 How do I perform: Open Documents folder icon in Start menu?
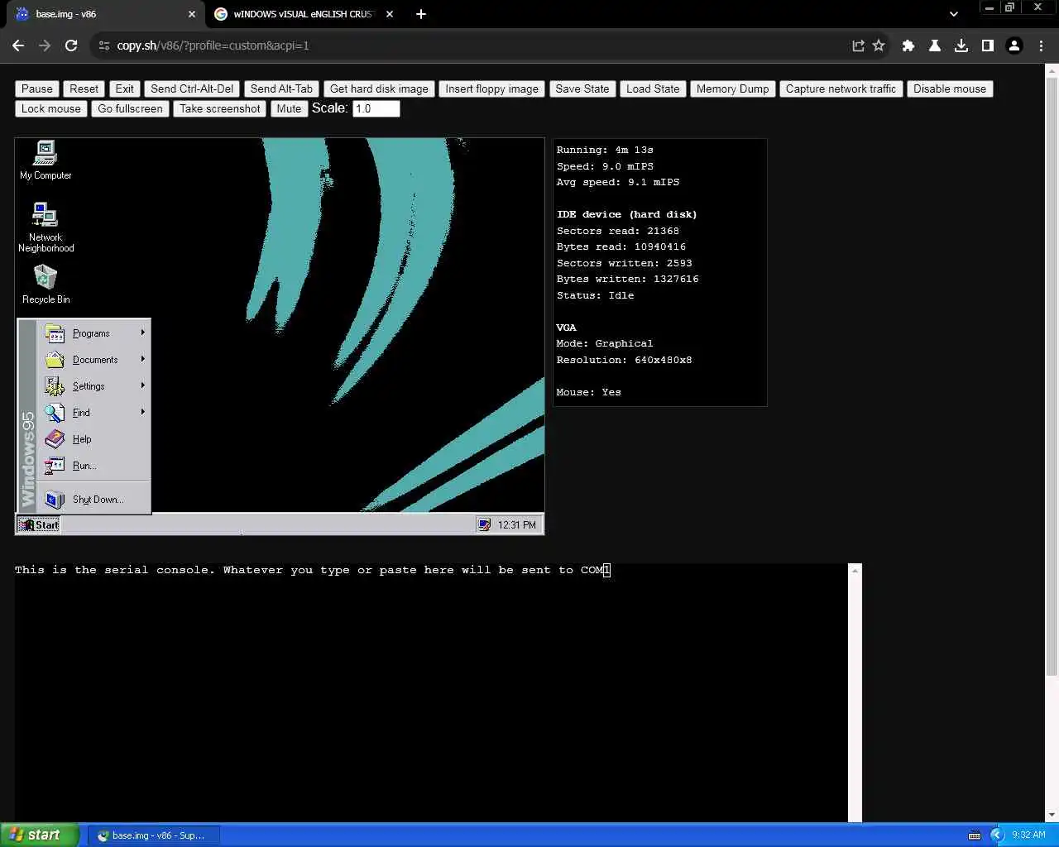point(55,360)
